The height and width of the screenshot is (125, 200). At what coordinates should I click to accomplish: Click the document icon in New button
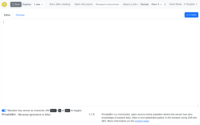pos(13,4)
